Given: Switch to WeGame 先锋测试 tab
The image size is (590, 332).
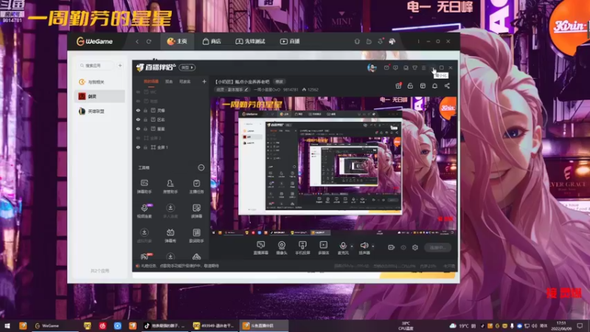Looking at the screenshot, I should (250, 41).
